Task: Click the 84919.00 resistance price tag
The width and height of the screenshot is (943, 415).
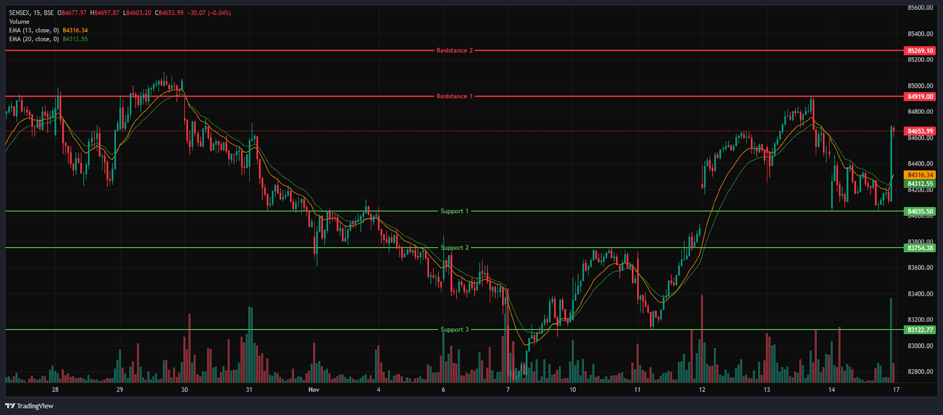Action: click(x=920, y=97)
